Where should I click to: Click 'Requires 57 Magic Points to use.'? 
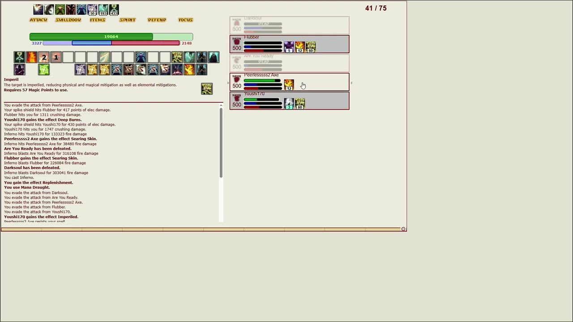36,90
